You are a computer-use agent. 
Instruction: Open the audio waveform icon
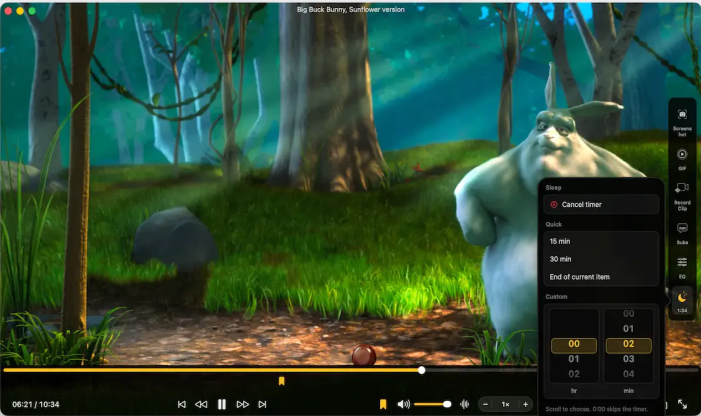465,404
